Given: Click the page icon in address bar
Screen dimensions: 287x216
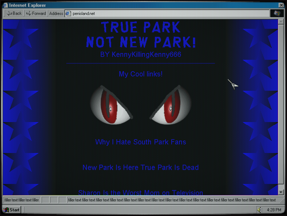Looking at the screenshot, I should pos(68,14).
